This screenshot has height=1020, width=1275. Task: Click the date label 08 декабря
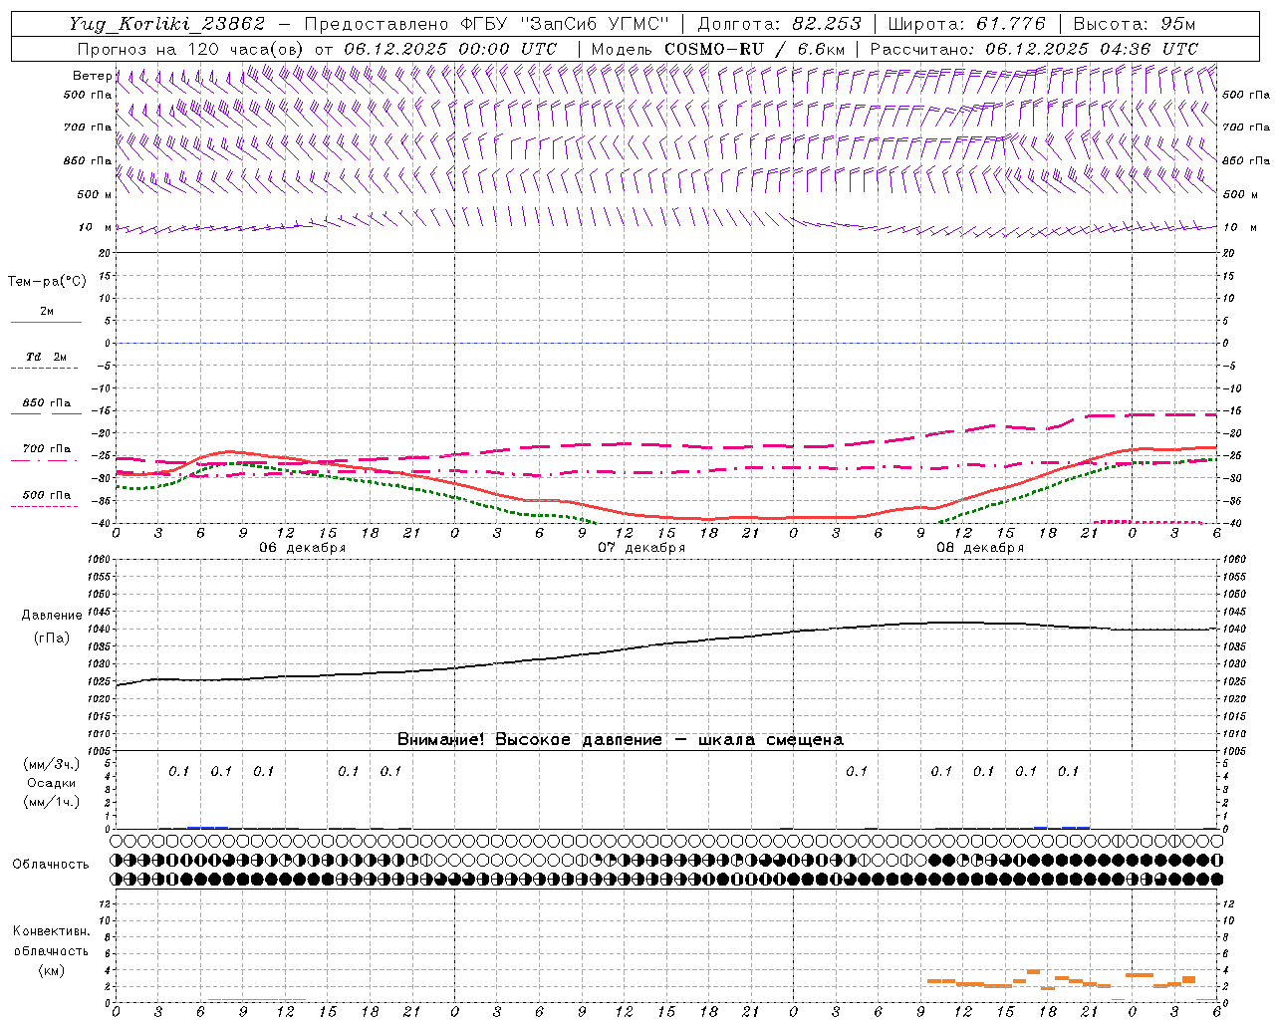[980, 548]
